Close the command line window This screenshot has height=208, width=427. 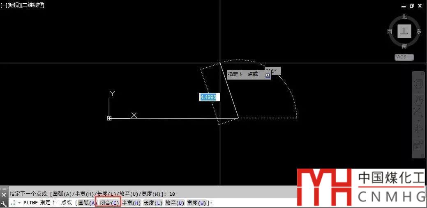tap(4, 195)
